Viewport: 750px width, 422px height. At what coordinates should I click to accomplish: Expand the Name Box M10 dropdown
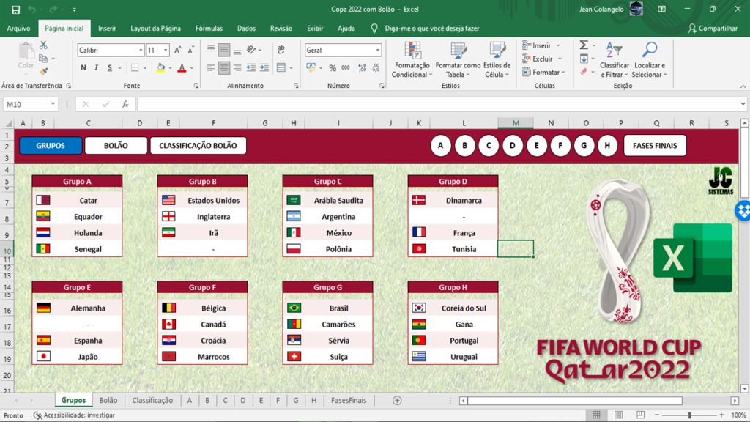click(53, 104)
